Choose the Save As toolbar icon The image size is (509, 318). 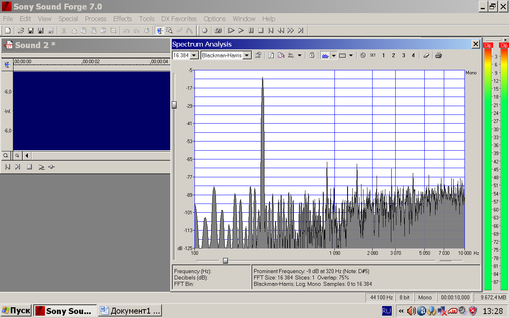point(41,31)
